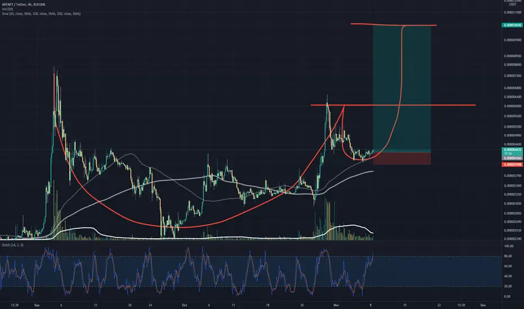This screenshot has height=309, width=524.
Task: Click the 0.000003050 price axis value
Action: 513,203
